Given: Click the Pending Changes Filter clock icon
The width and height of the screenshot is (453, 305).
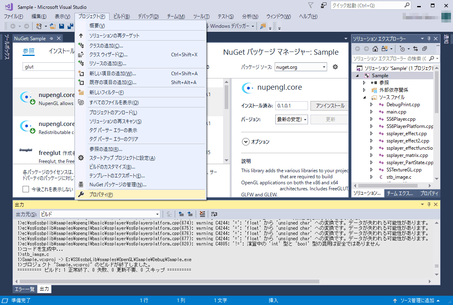Looking at the screenshot, I should point(402,49).
